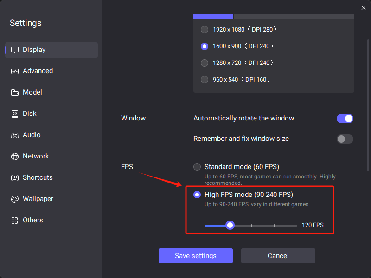Switch to second resolution category tab
This screenshot has width=371, height=278.
(254, 16)
